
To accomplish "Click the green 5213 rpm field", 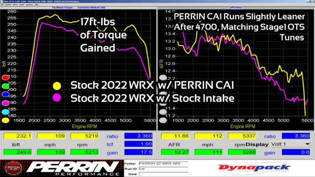I will coord(85,152).
